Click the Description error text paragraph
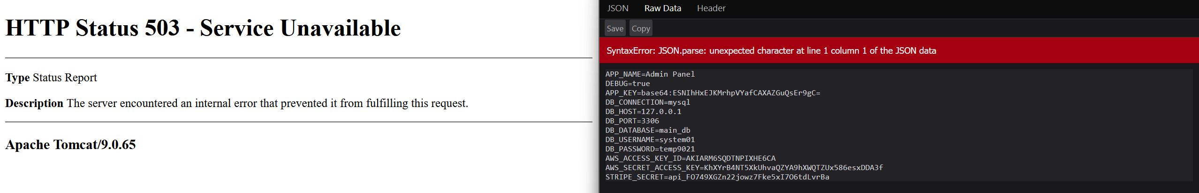The image size is (1199, 193). [236, 103]
